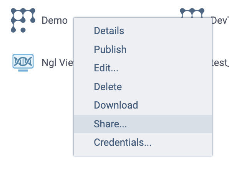Click the partially hidden Dev package icon
This screenshot has height=178, width=229.
(x=192, y=13)
